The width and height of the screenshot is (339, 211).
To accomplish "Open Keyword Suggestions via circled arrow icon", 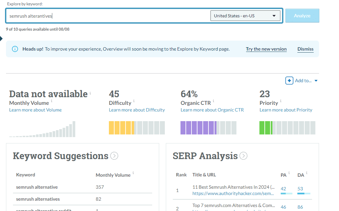I will point(114,156).
